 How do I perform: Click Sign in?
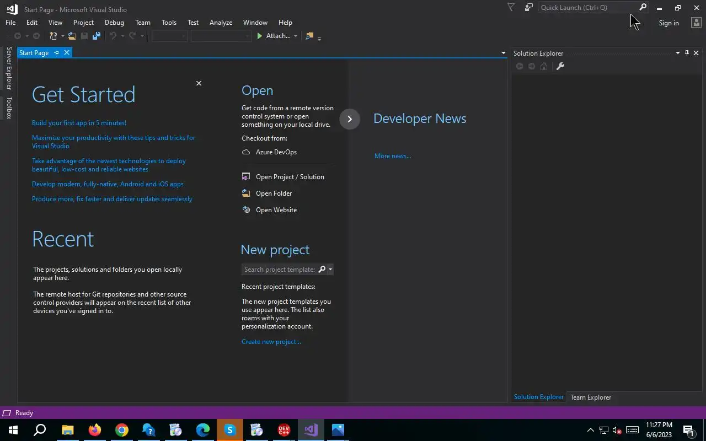pos(668,23)
